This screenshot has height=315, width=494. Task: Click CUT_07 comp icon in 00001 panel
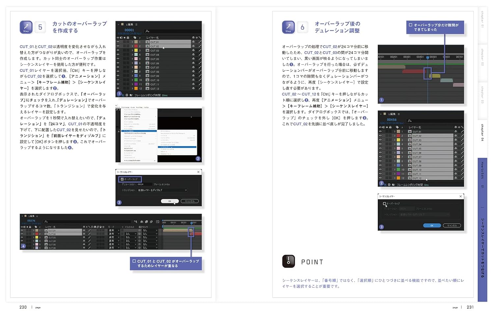[147, 67]
